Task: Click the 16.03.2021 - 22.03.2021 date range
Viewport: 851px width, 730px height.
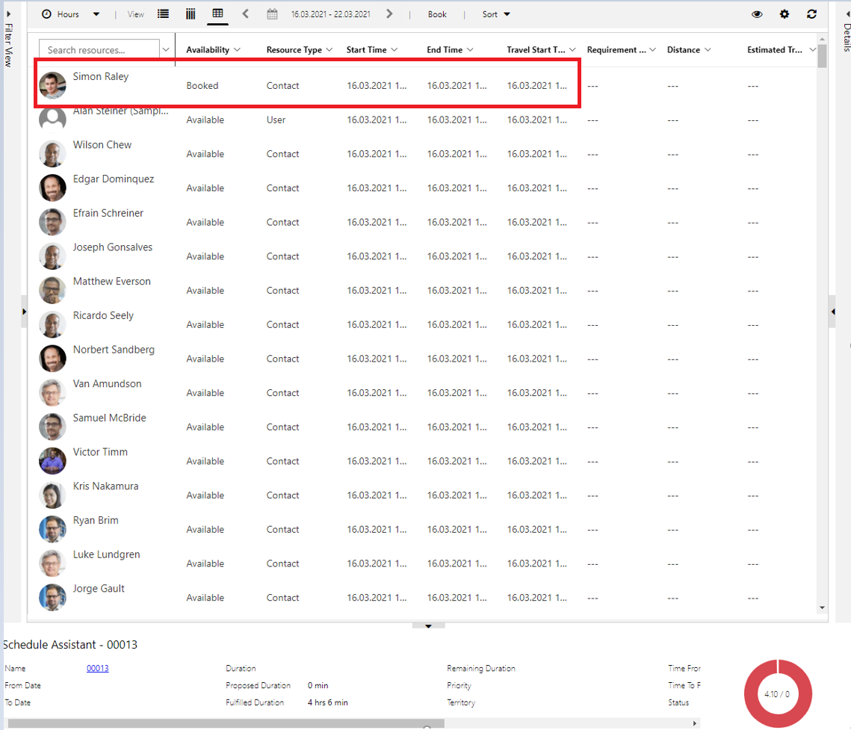Action: [x=330, y=14]
